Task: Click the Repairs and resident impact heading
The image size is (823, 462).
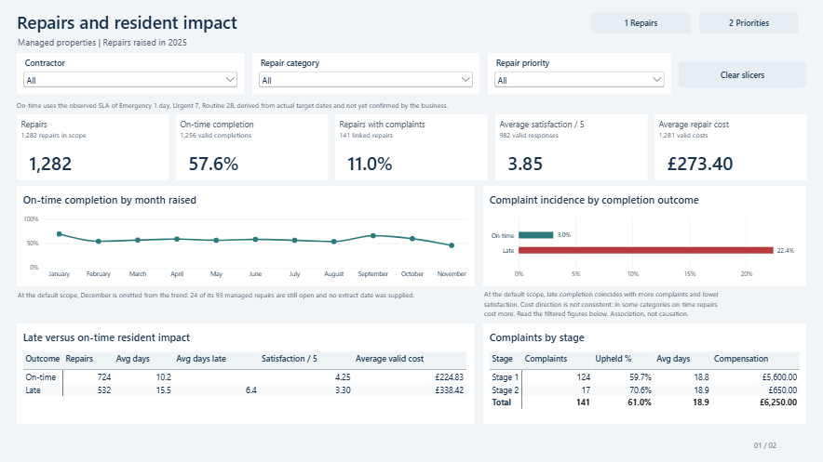Action: [x=127, y=23]
